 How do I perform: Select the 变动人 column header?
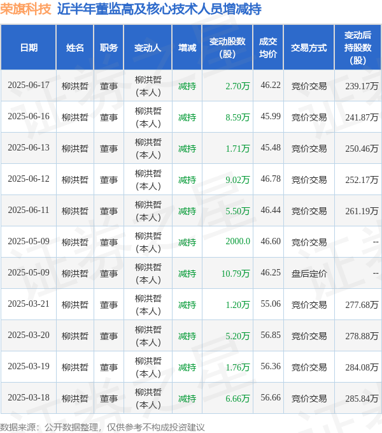coord(148,47)
